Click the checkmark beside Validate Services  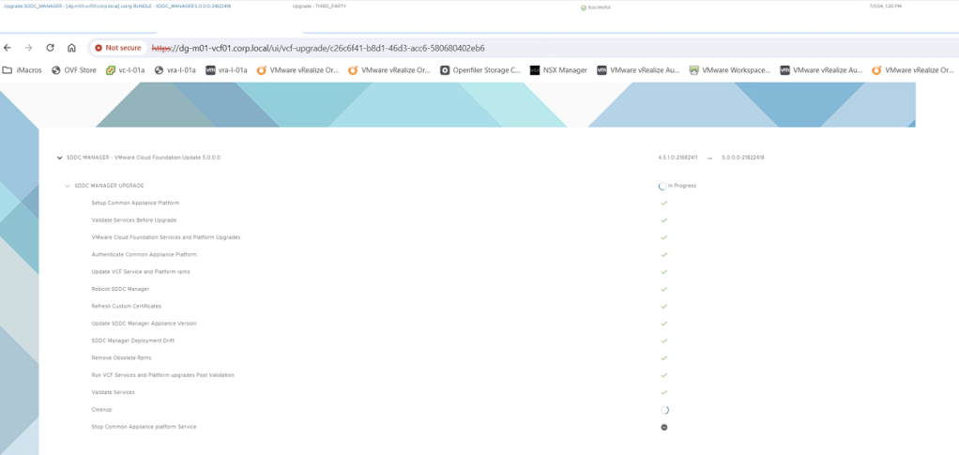pyautogui.click(x=664, y=392)
